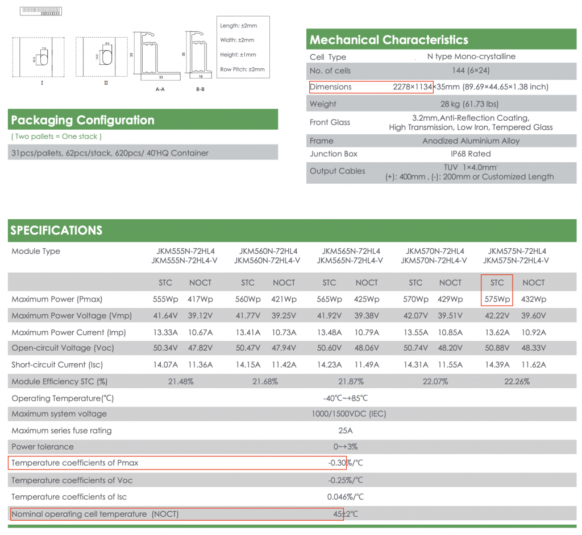Click the 22.26% module efficiency value
Image resolution: width=582 pixels, height=535 pixels.
(517, 381)
